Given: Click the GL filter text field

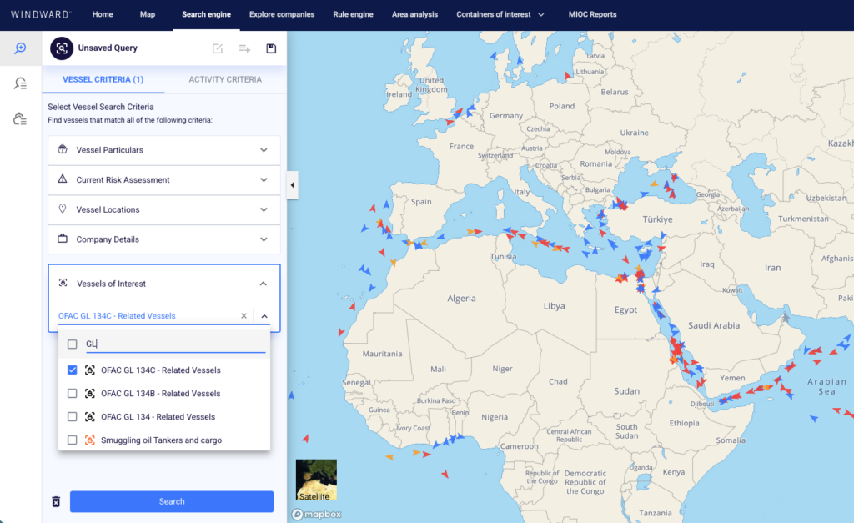Looking at the screenshot, I should [x=175, y=344].
